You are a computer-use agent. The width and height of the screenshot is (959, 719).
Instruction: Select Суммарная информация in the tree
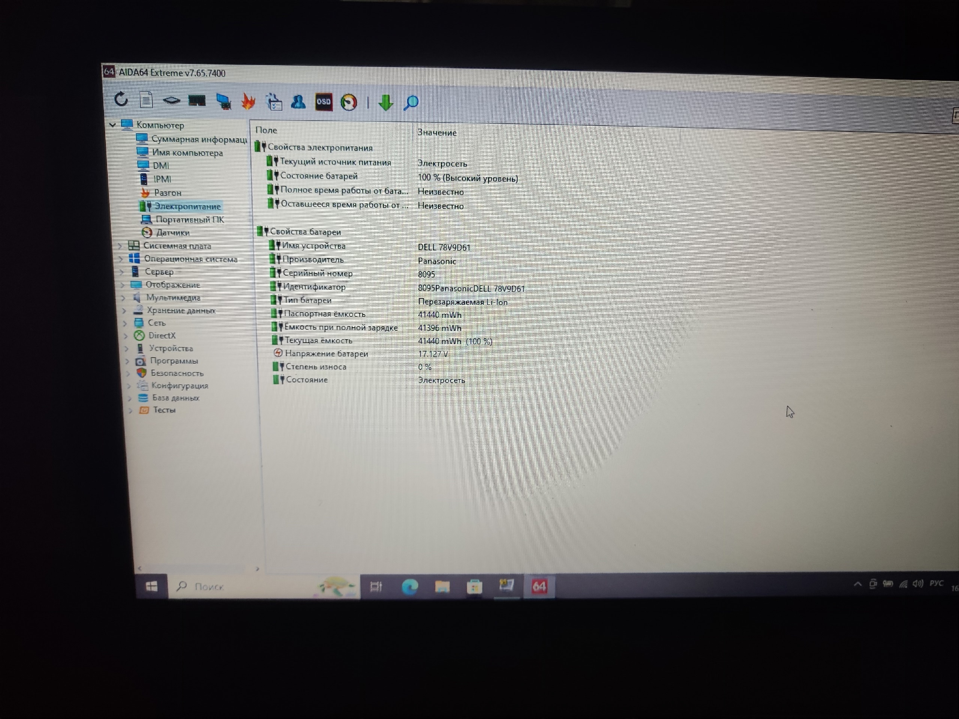(x=191, y=139)
